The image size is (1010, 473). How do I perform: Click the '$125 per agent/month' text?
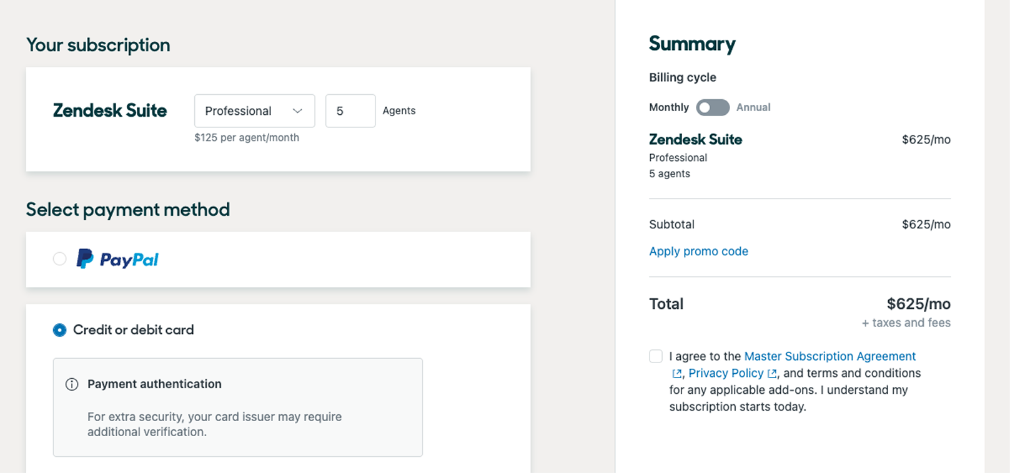click(x=247, y=138)
